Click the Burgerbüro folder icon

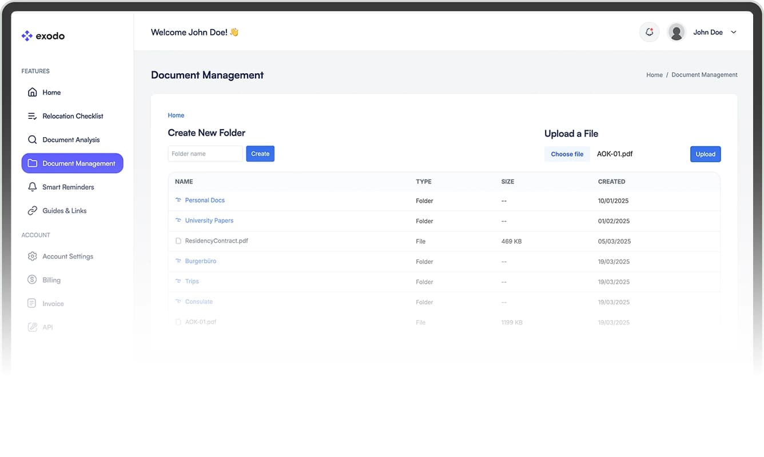(x=178, y=261)
